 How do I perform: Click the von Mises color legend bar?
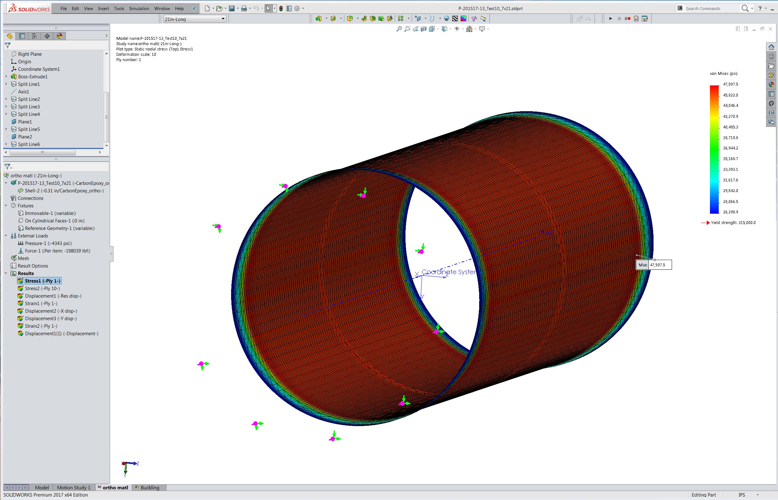[x=714, y=149]
